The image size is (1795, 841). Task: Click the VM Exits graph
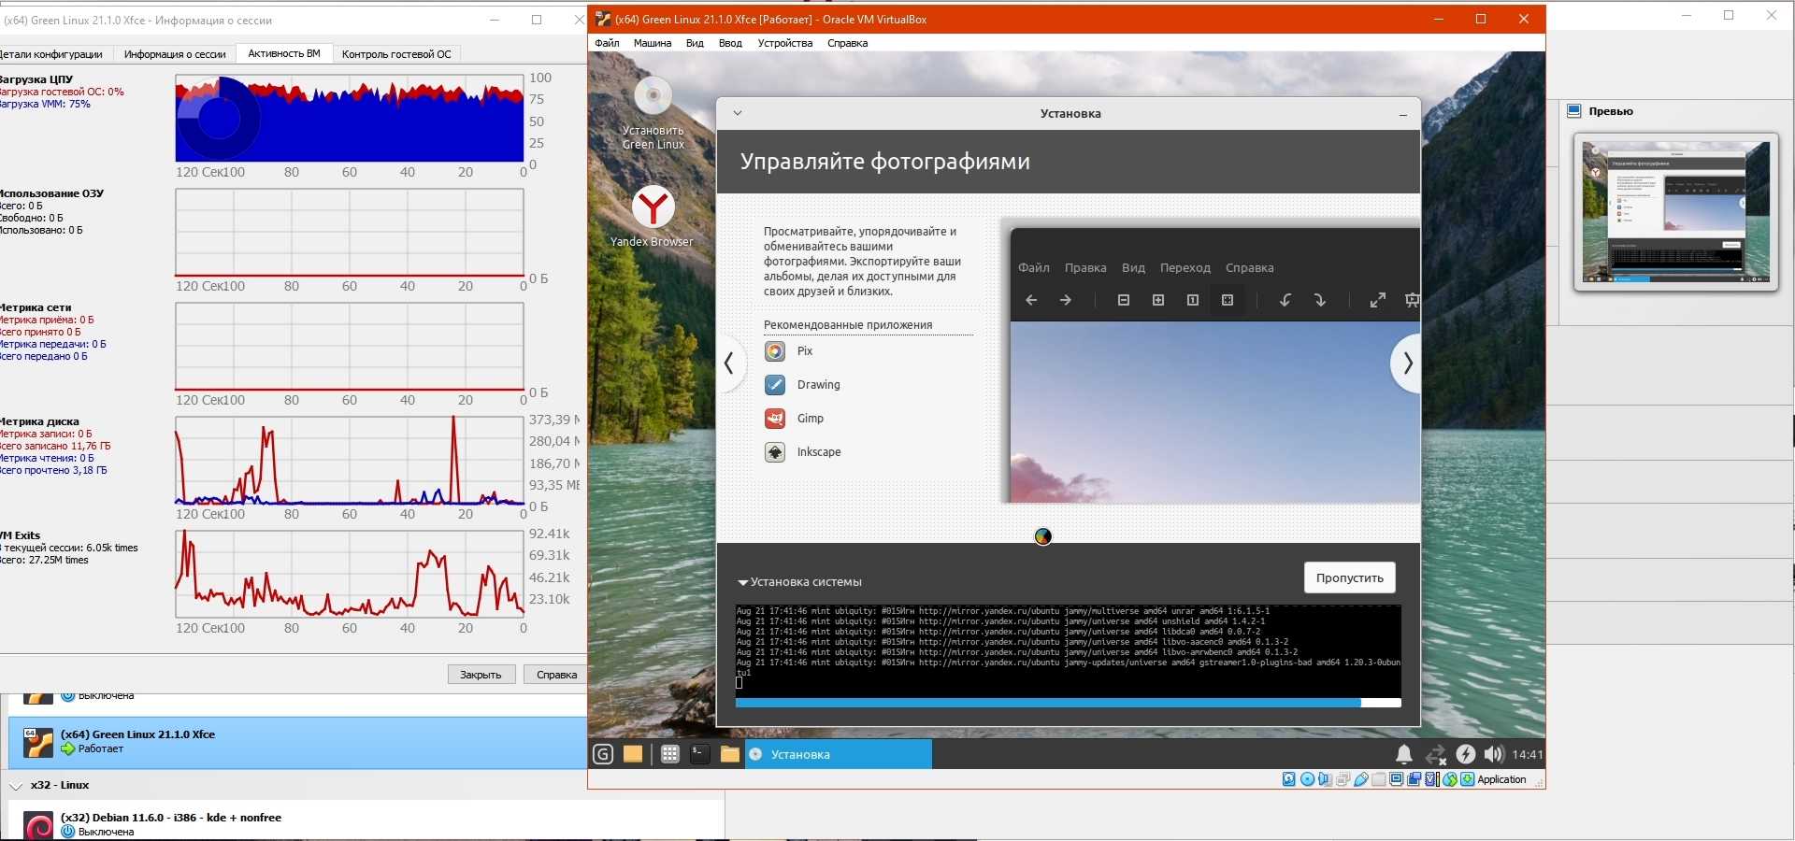click(350, 574)
